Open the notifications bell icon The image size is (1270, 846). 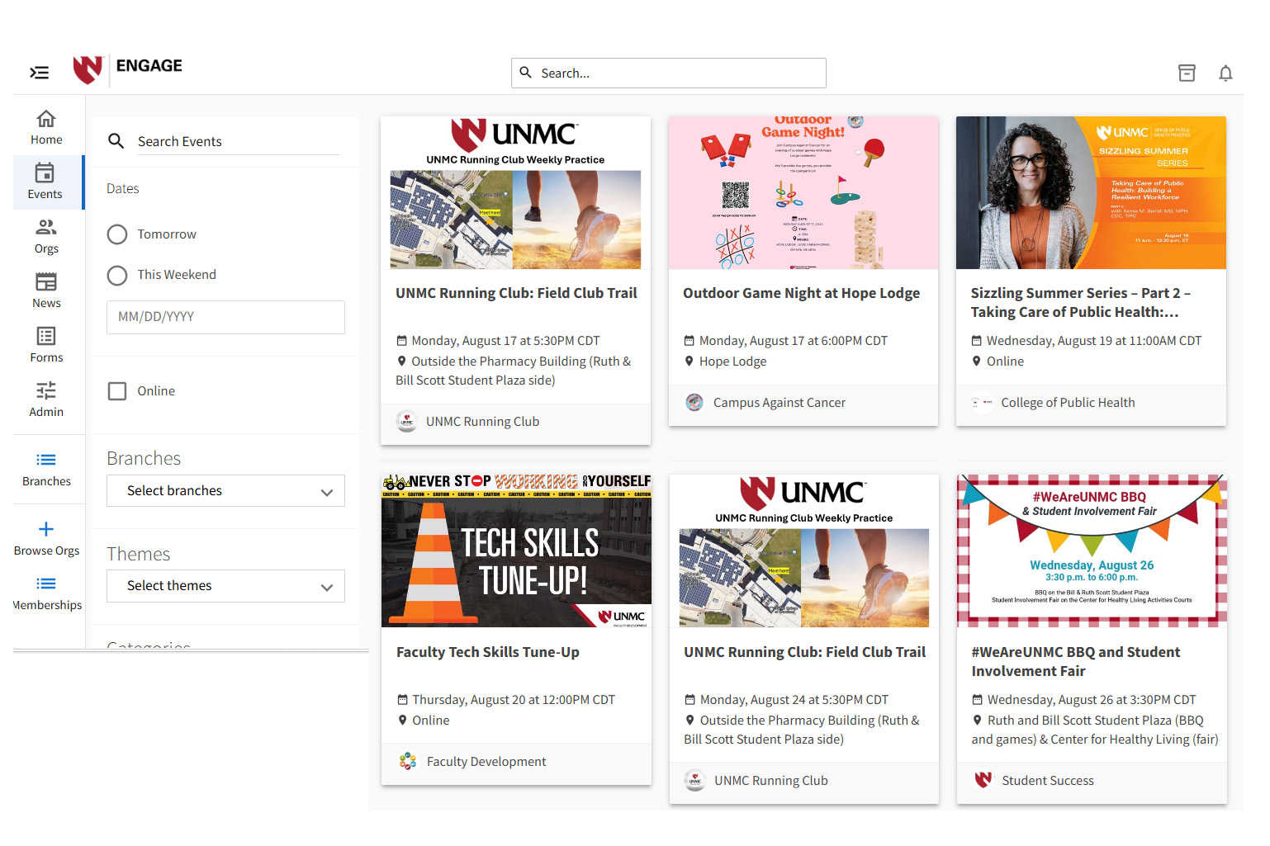(1225, 73)
